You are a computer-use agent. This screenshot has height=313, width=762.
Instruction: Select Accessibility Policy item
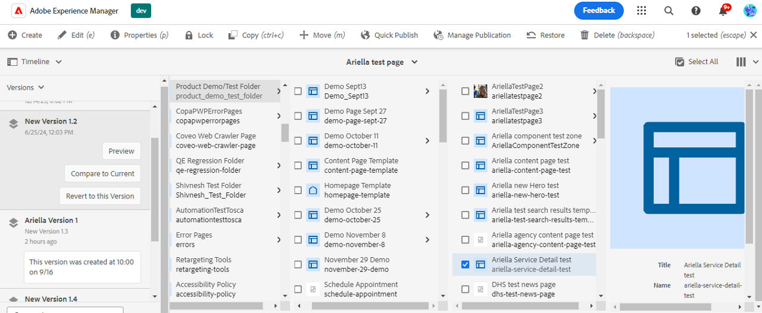click(x=225, y=289)
